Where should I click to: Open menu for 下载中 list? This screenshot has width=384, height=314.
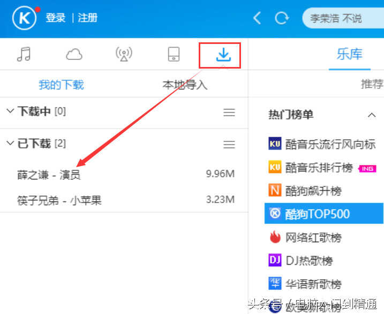[229, 113]
